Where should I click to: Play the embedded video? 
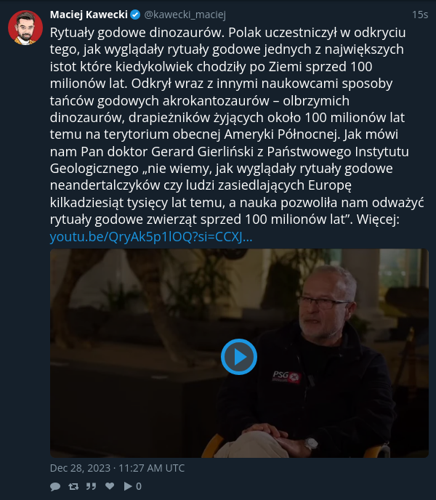tap(239, 357)
